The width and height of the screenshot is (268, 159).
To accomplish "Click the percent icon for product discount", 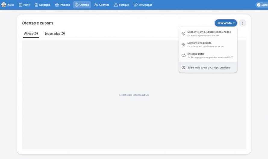I will pos(183,34).
